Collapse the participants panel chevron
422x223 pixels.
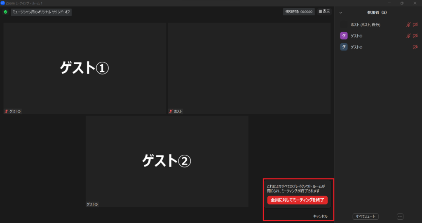click(340, 13)
